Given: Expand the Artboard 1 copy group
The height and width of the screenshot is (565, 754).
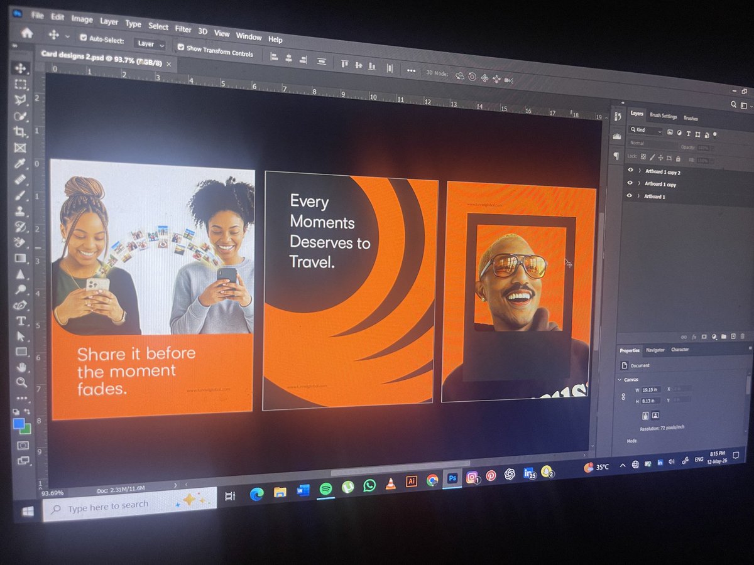Looking at the screenshot, I should [639, 183].
